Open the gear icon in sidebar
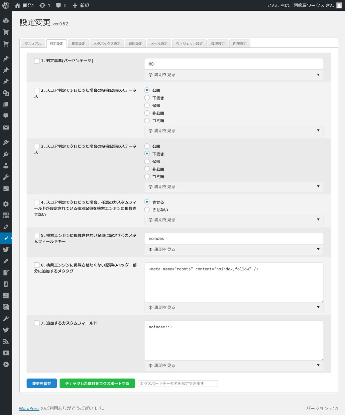345x415 pixels. [x=6, y=204]
